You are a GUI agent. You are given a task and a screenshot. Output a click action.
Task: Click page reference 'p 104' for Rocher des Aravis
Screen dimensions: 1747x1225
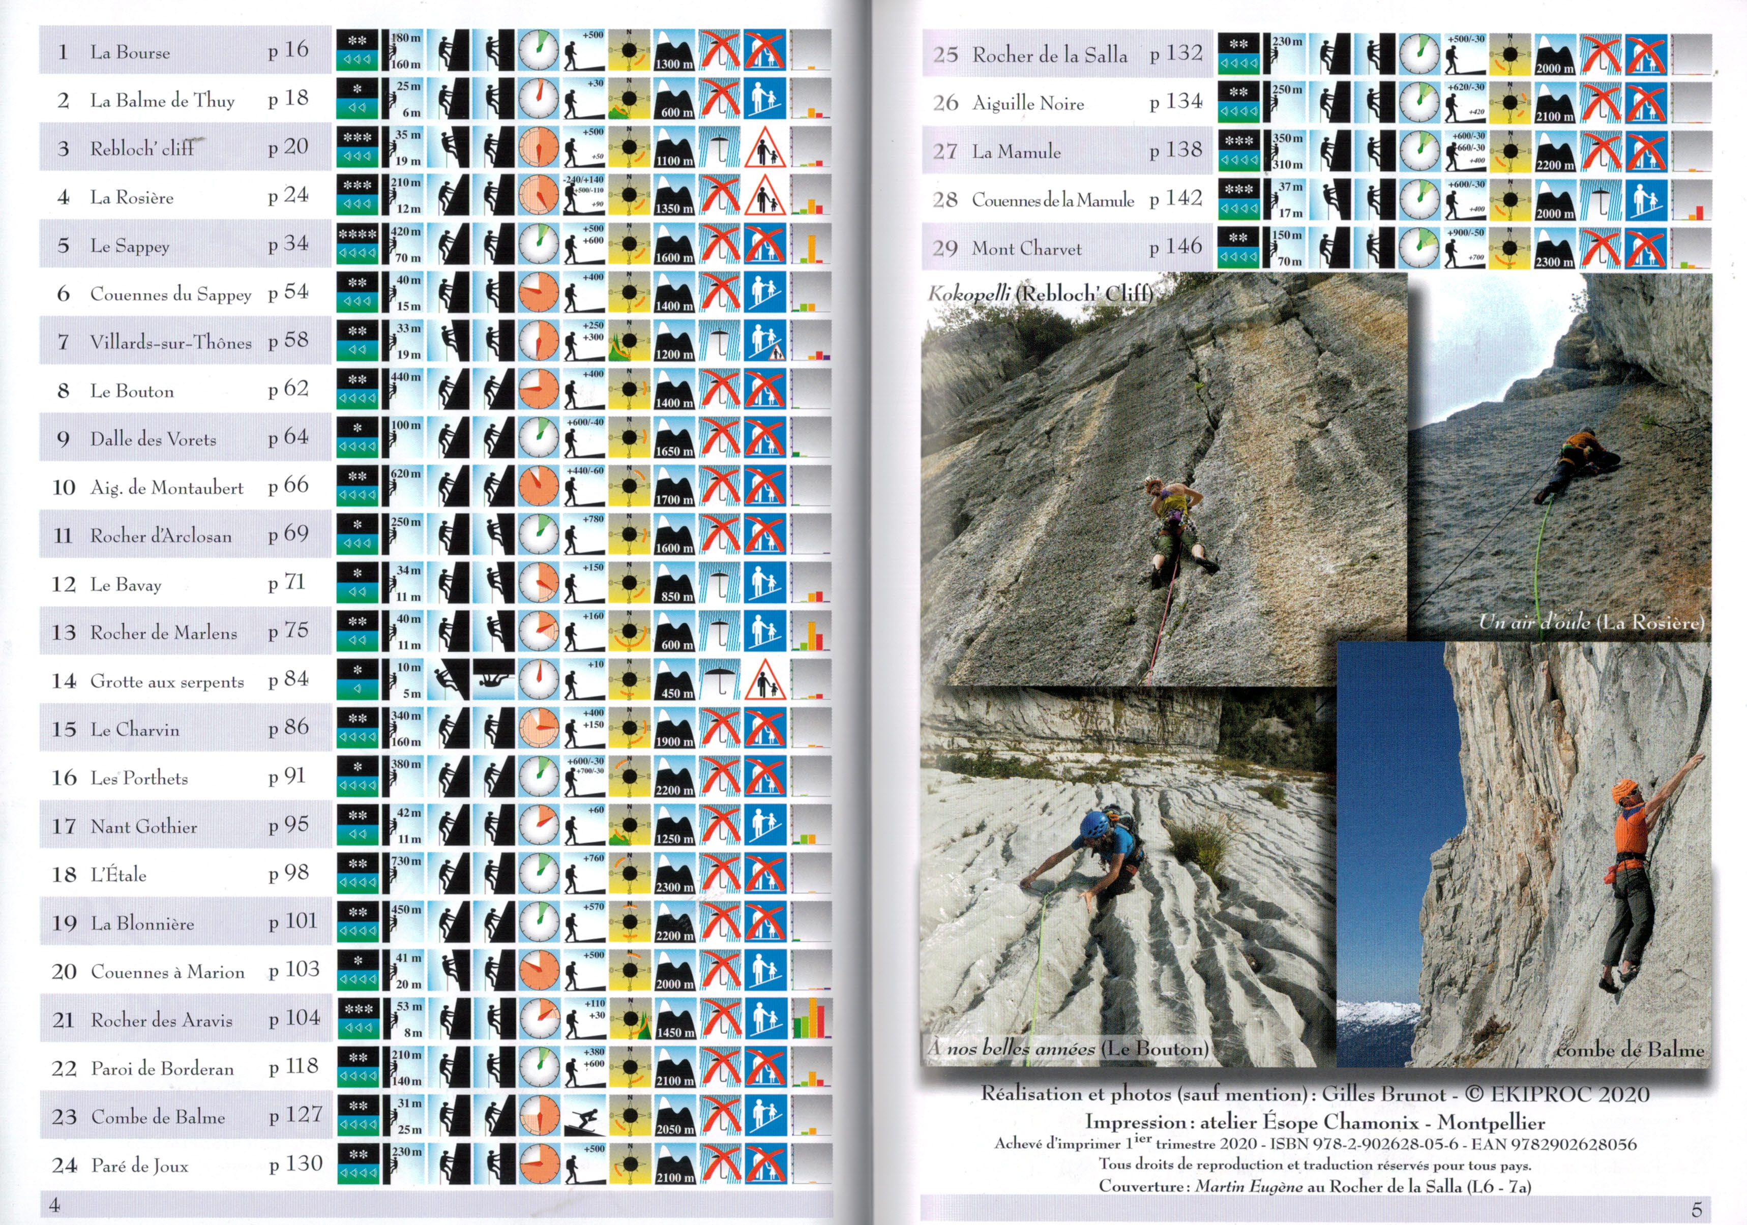point(294,1018)
